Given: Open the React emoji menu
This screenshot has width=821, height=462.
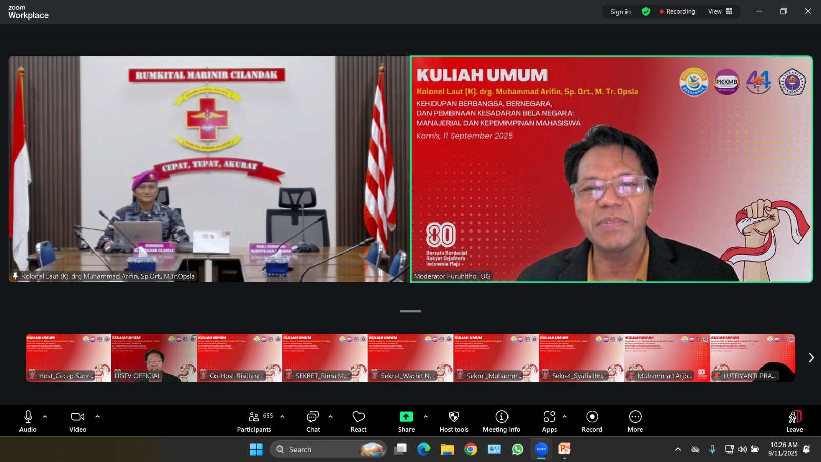Looking at the screenshot, I should click(358, 421).
